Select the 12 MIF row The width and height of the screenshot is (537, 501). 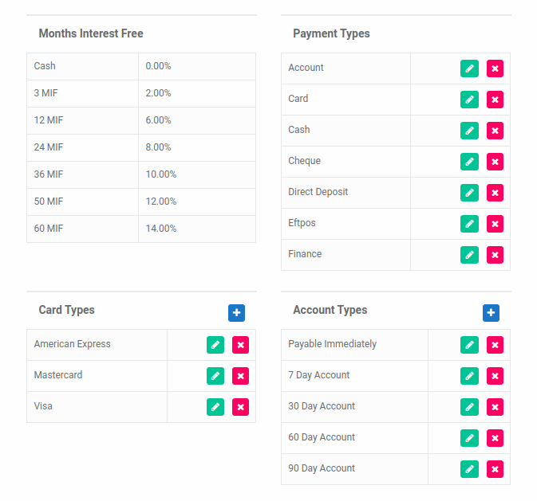pyautogui.click(x=141, y=120)
